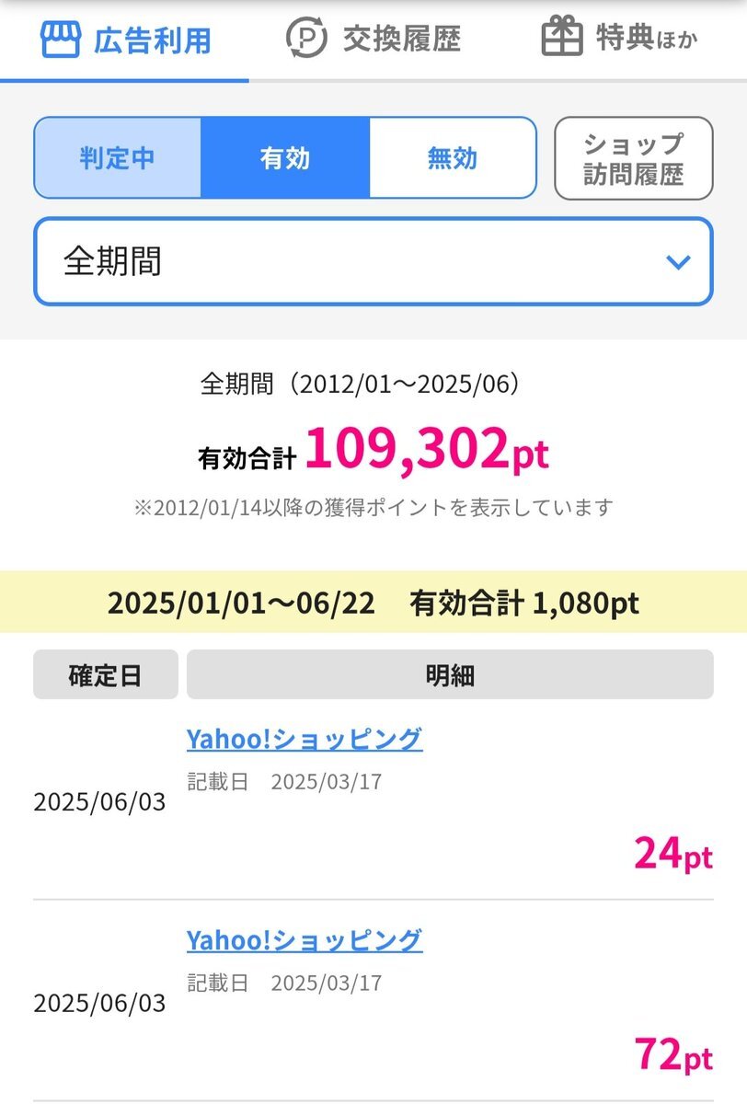Open the 広告利用 tab
This screenshot has width=747, height=1104.
pos(125,40)
